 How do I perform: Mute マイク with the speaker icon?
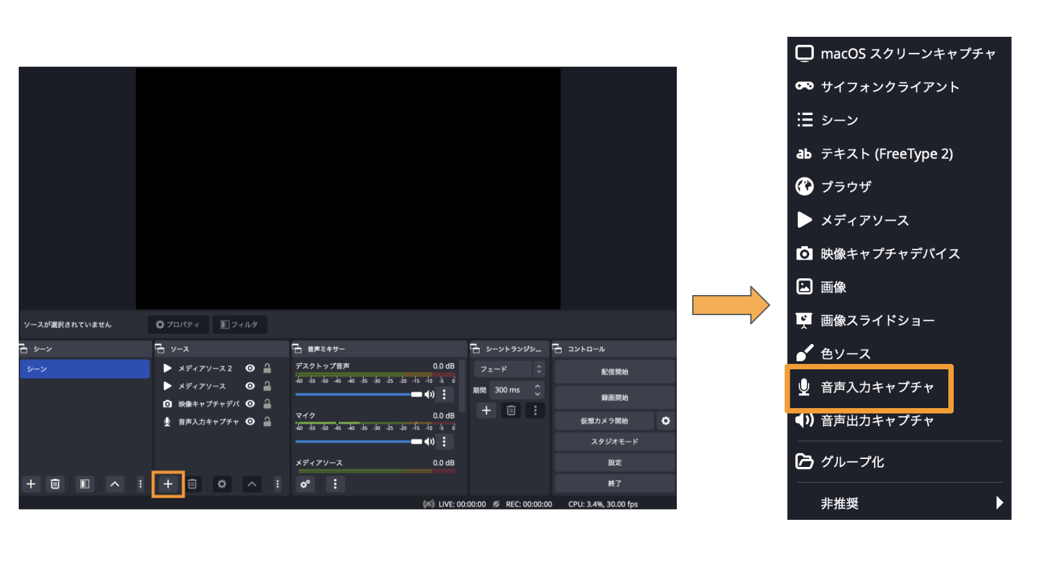[x=429, y=442]
